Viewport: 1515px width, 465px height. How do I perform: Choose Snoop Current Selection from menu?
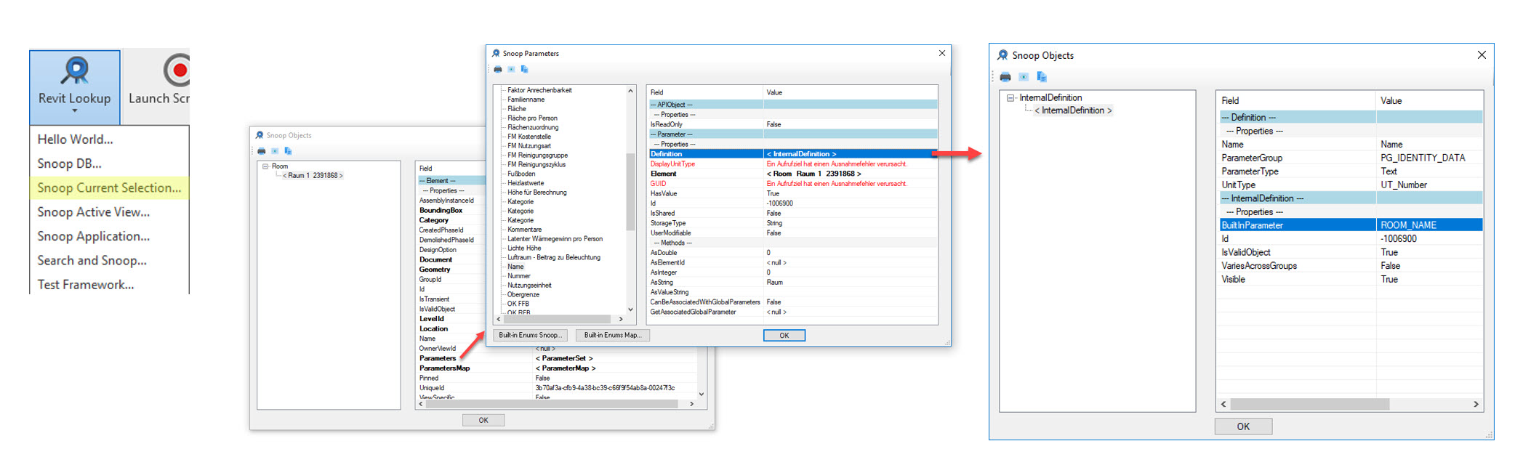[109, 187]
